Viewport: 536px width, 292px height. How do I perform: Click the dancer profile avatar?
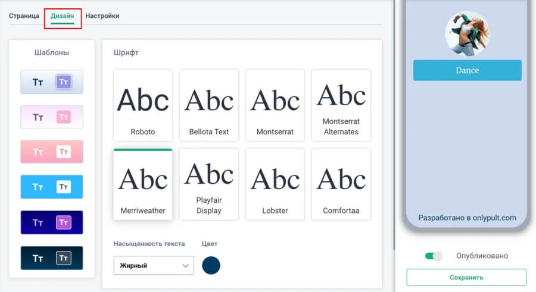pyautogui.click(x=467, y=33)
